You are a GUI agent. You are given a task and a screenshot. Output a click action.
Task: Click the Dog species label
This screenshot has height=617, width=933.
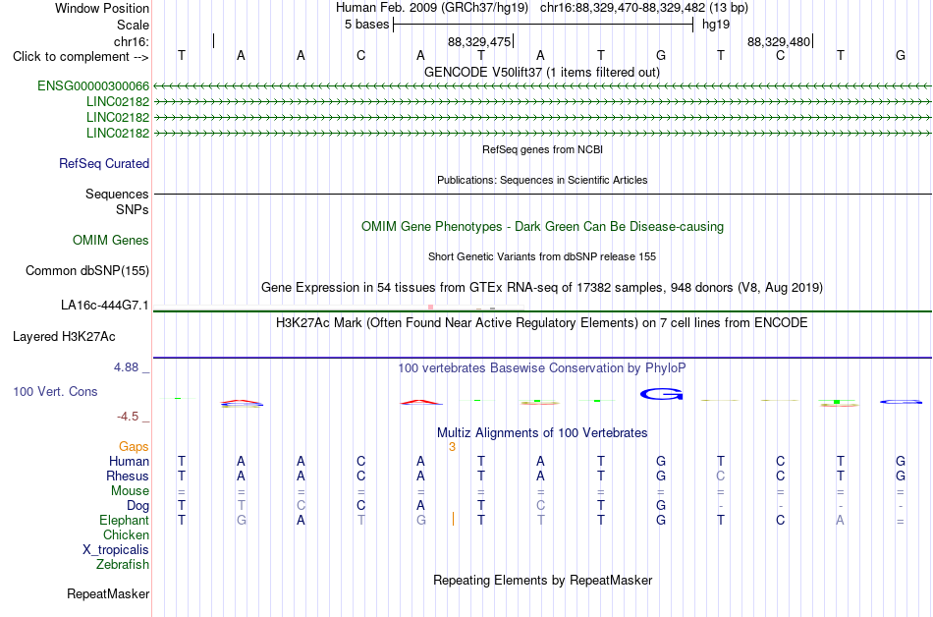pos(137,506)
